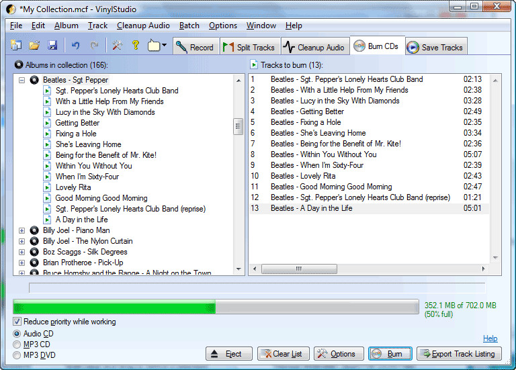Click the burn list horizontal scrollbar thumb
The width and height of the screenshot is (516, 370).
tap(299, 269)
